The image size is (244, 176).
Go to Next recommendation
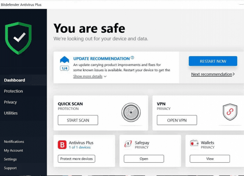point(213,74)
